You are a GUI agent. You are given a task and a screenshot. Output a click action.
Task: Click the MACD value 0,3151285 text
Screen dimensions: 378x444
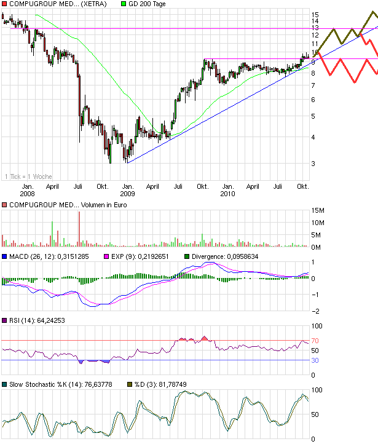coord(65,256)
